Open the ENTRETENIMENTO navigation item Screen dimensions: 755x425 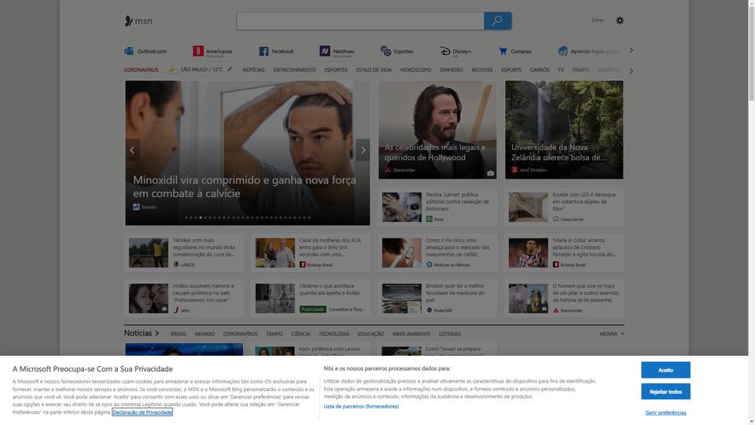[295, 70]
